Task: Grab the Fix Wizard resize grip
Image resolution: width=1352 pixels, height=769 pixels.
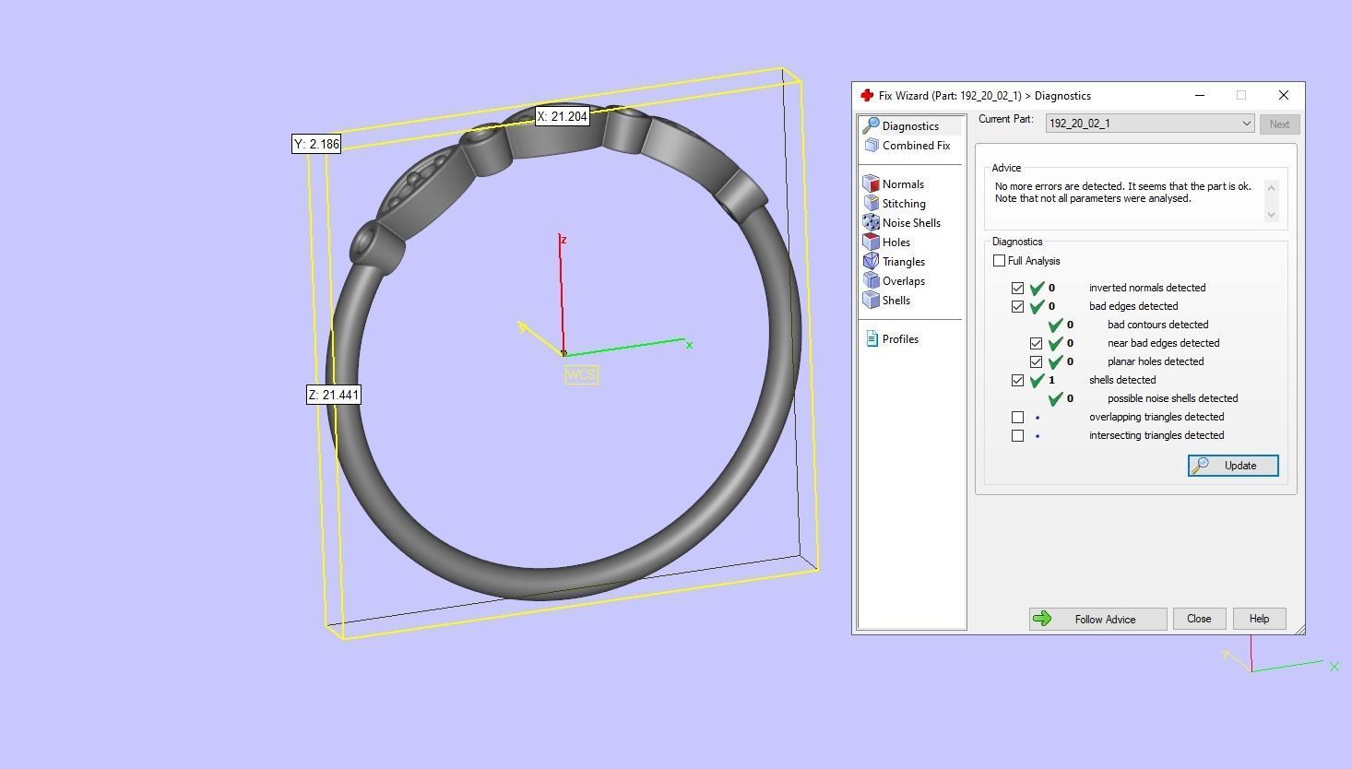Action: [x=1299, y=629]
